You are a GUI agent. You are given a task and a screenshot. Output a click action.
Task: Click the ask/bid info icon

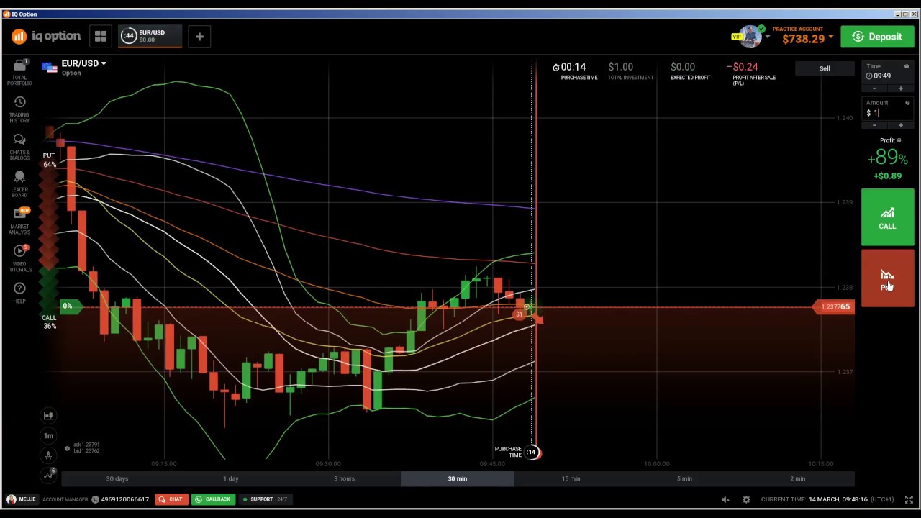tap(67, 448)
